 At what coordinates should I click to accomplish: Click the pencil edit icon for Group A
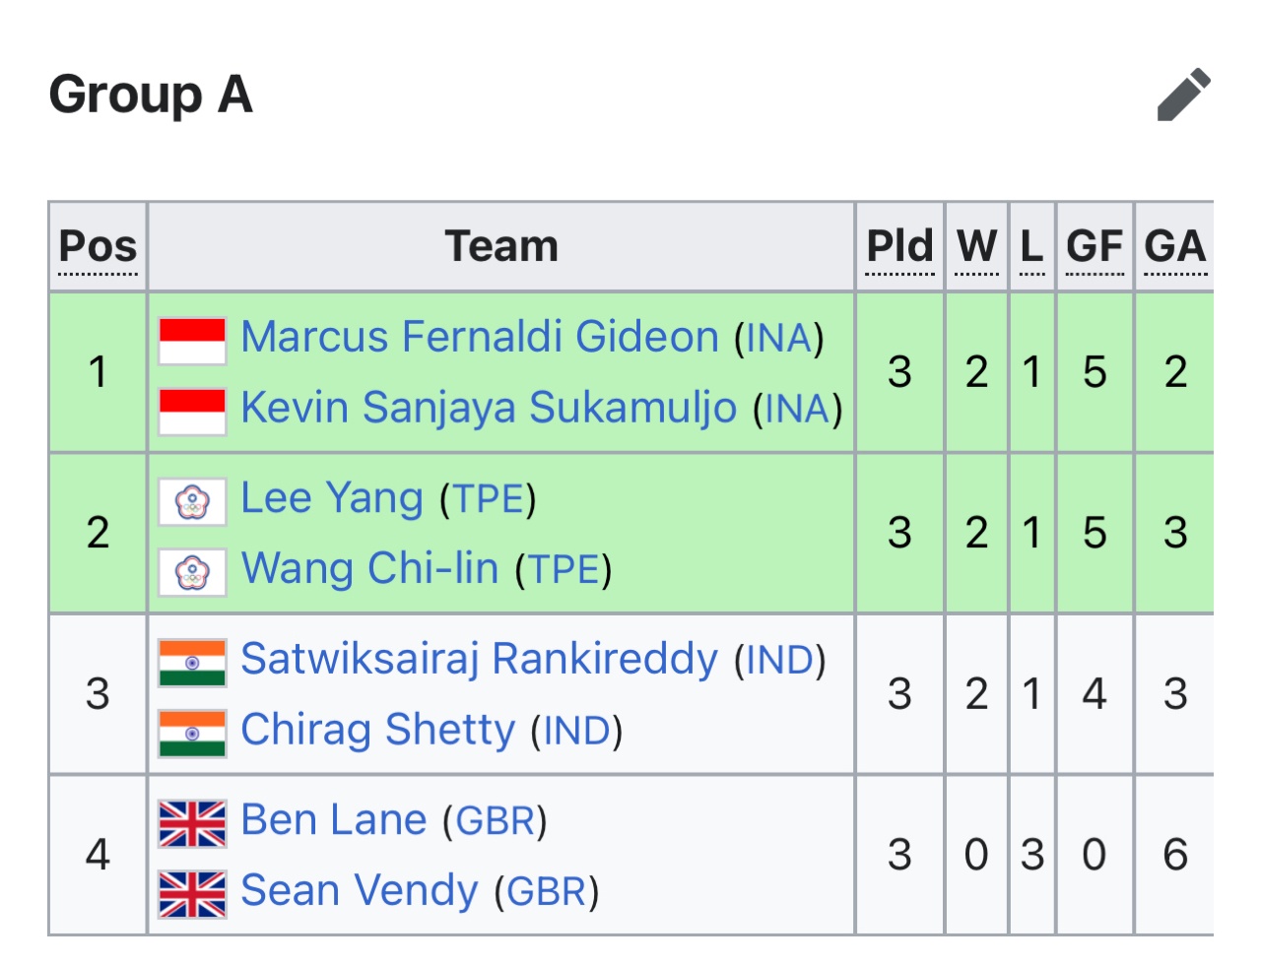coord(1184,95)
